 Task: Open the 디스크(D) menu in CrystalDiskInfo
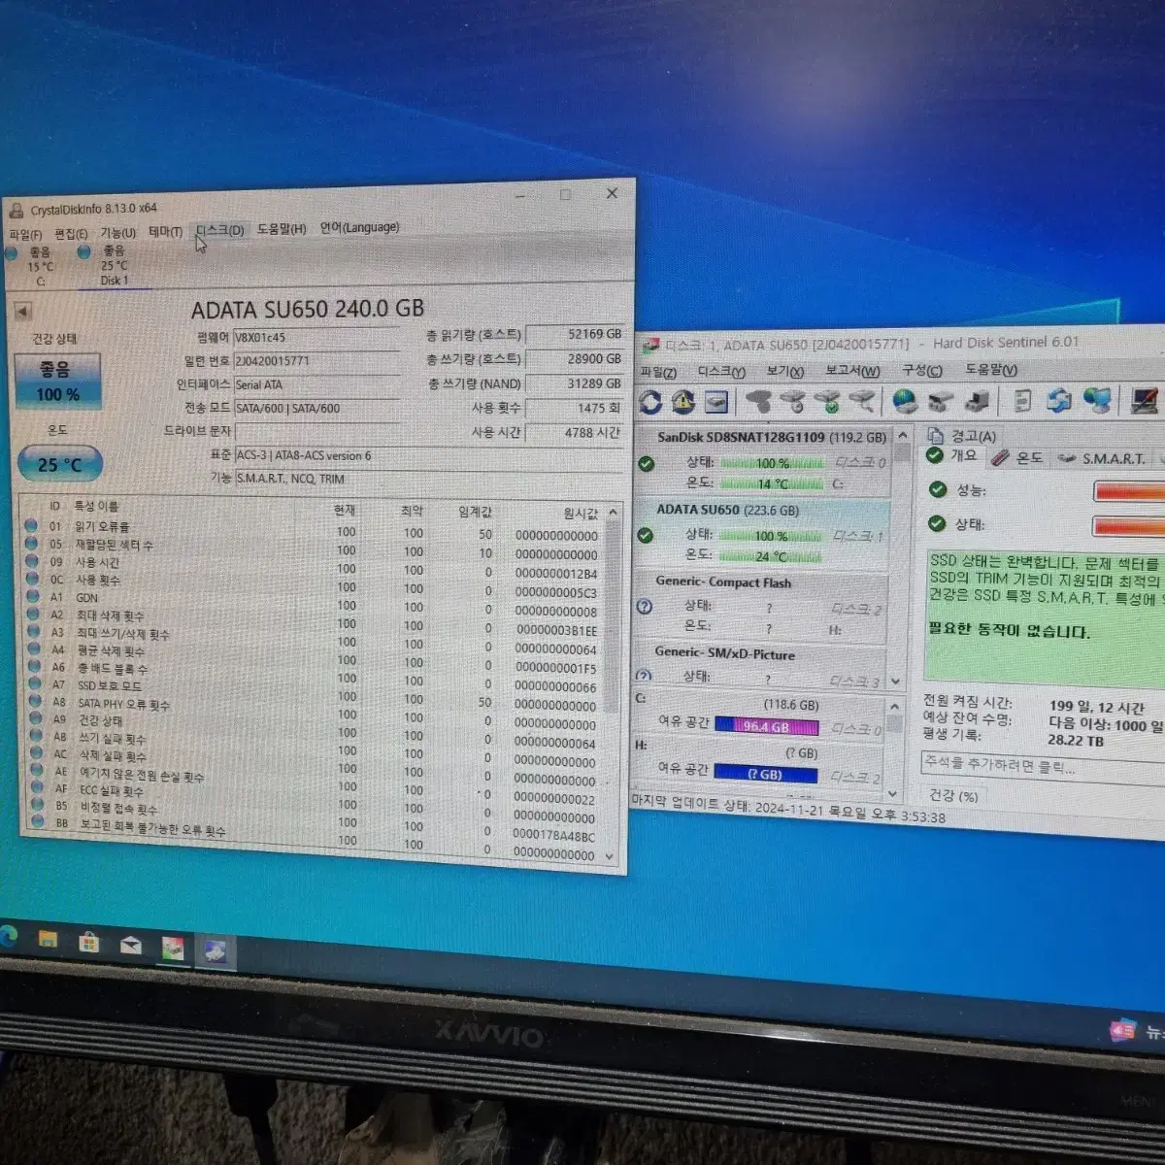click(219, 230)
